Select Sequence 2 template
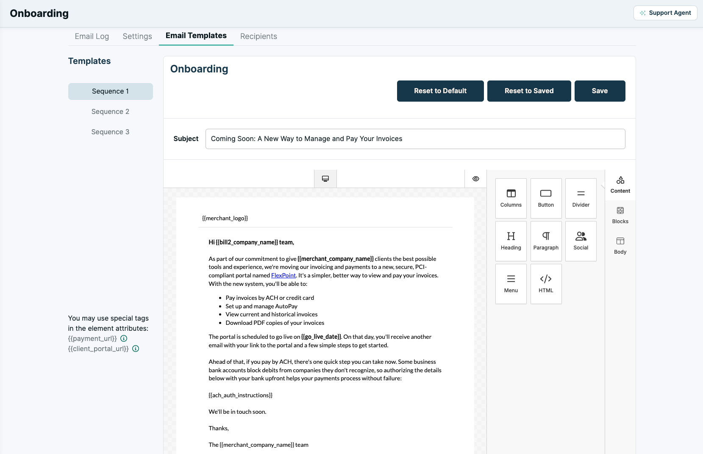This screenshot has width=703, height=454. point(111,112)
